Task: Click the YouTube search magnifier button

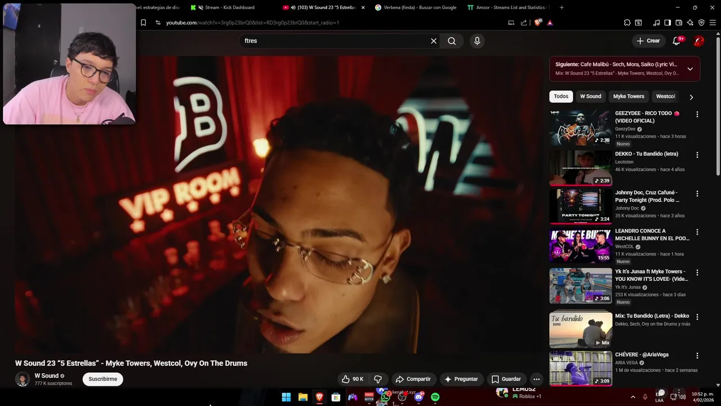Action: (452, 41)
